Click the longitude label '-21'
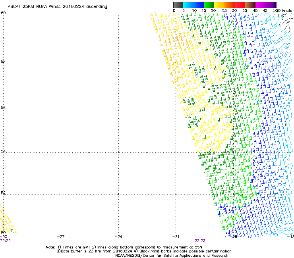Viewport: 294px width, 258px height. (176, 237)
